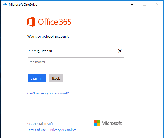Click the Microsoft four-color squares logo
This screenshot has width=164, height=138.
(x=97, y=123)
